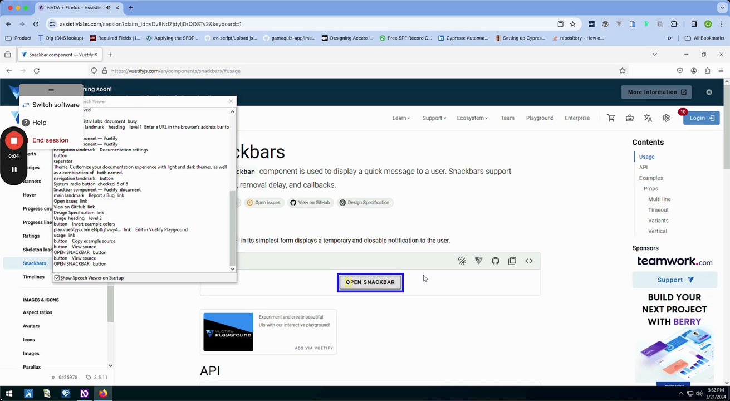Click the Invert example colors icon
Viewport: 730px width, 401px height.
(462, 261)
